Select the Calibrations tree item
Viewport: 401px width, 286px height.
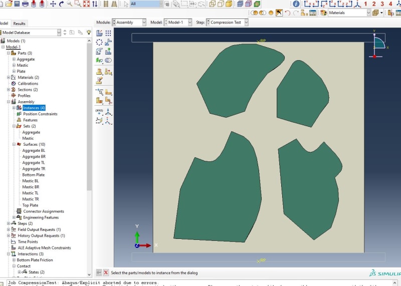click(28, 84)
